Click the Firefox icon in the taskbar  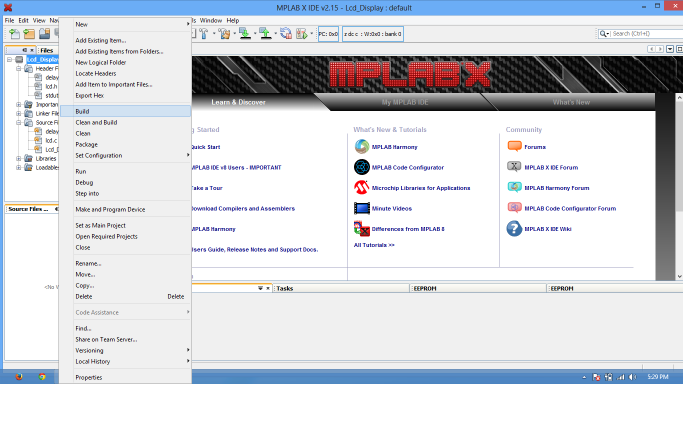pyautogui.click(x=19, y=376)
